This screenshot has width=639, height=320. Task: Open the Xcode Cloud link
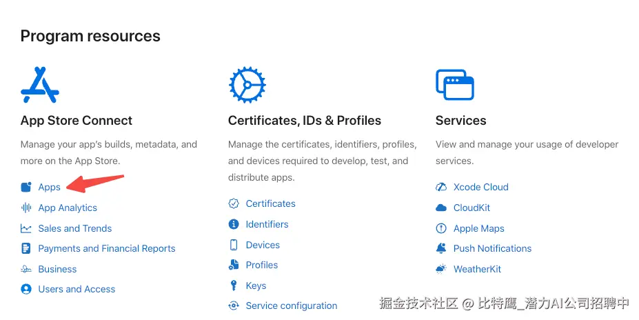(481, 187)
